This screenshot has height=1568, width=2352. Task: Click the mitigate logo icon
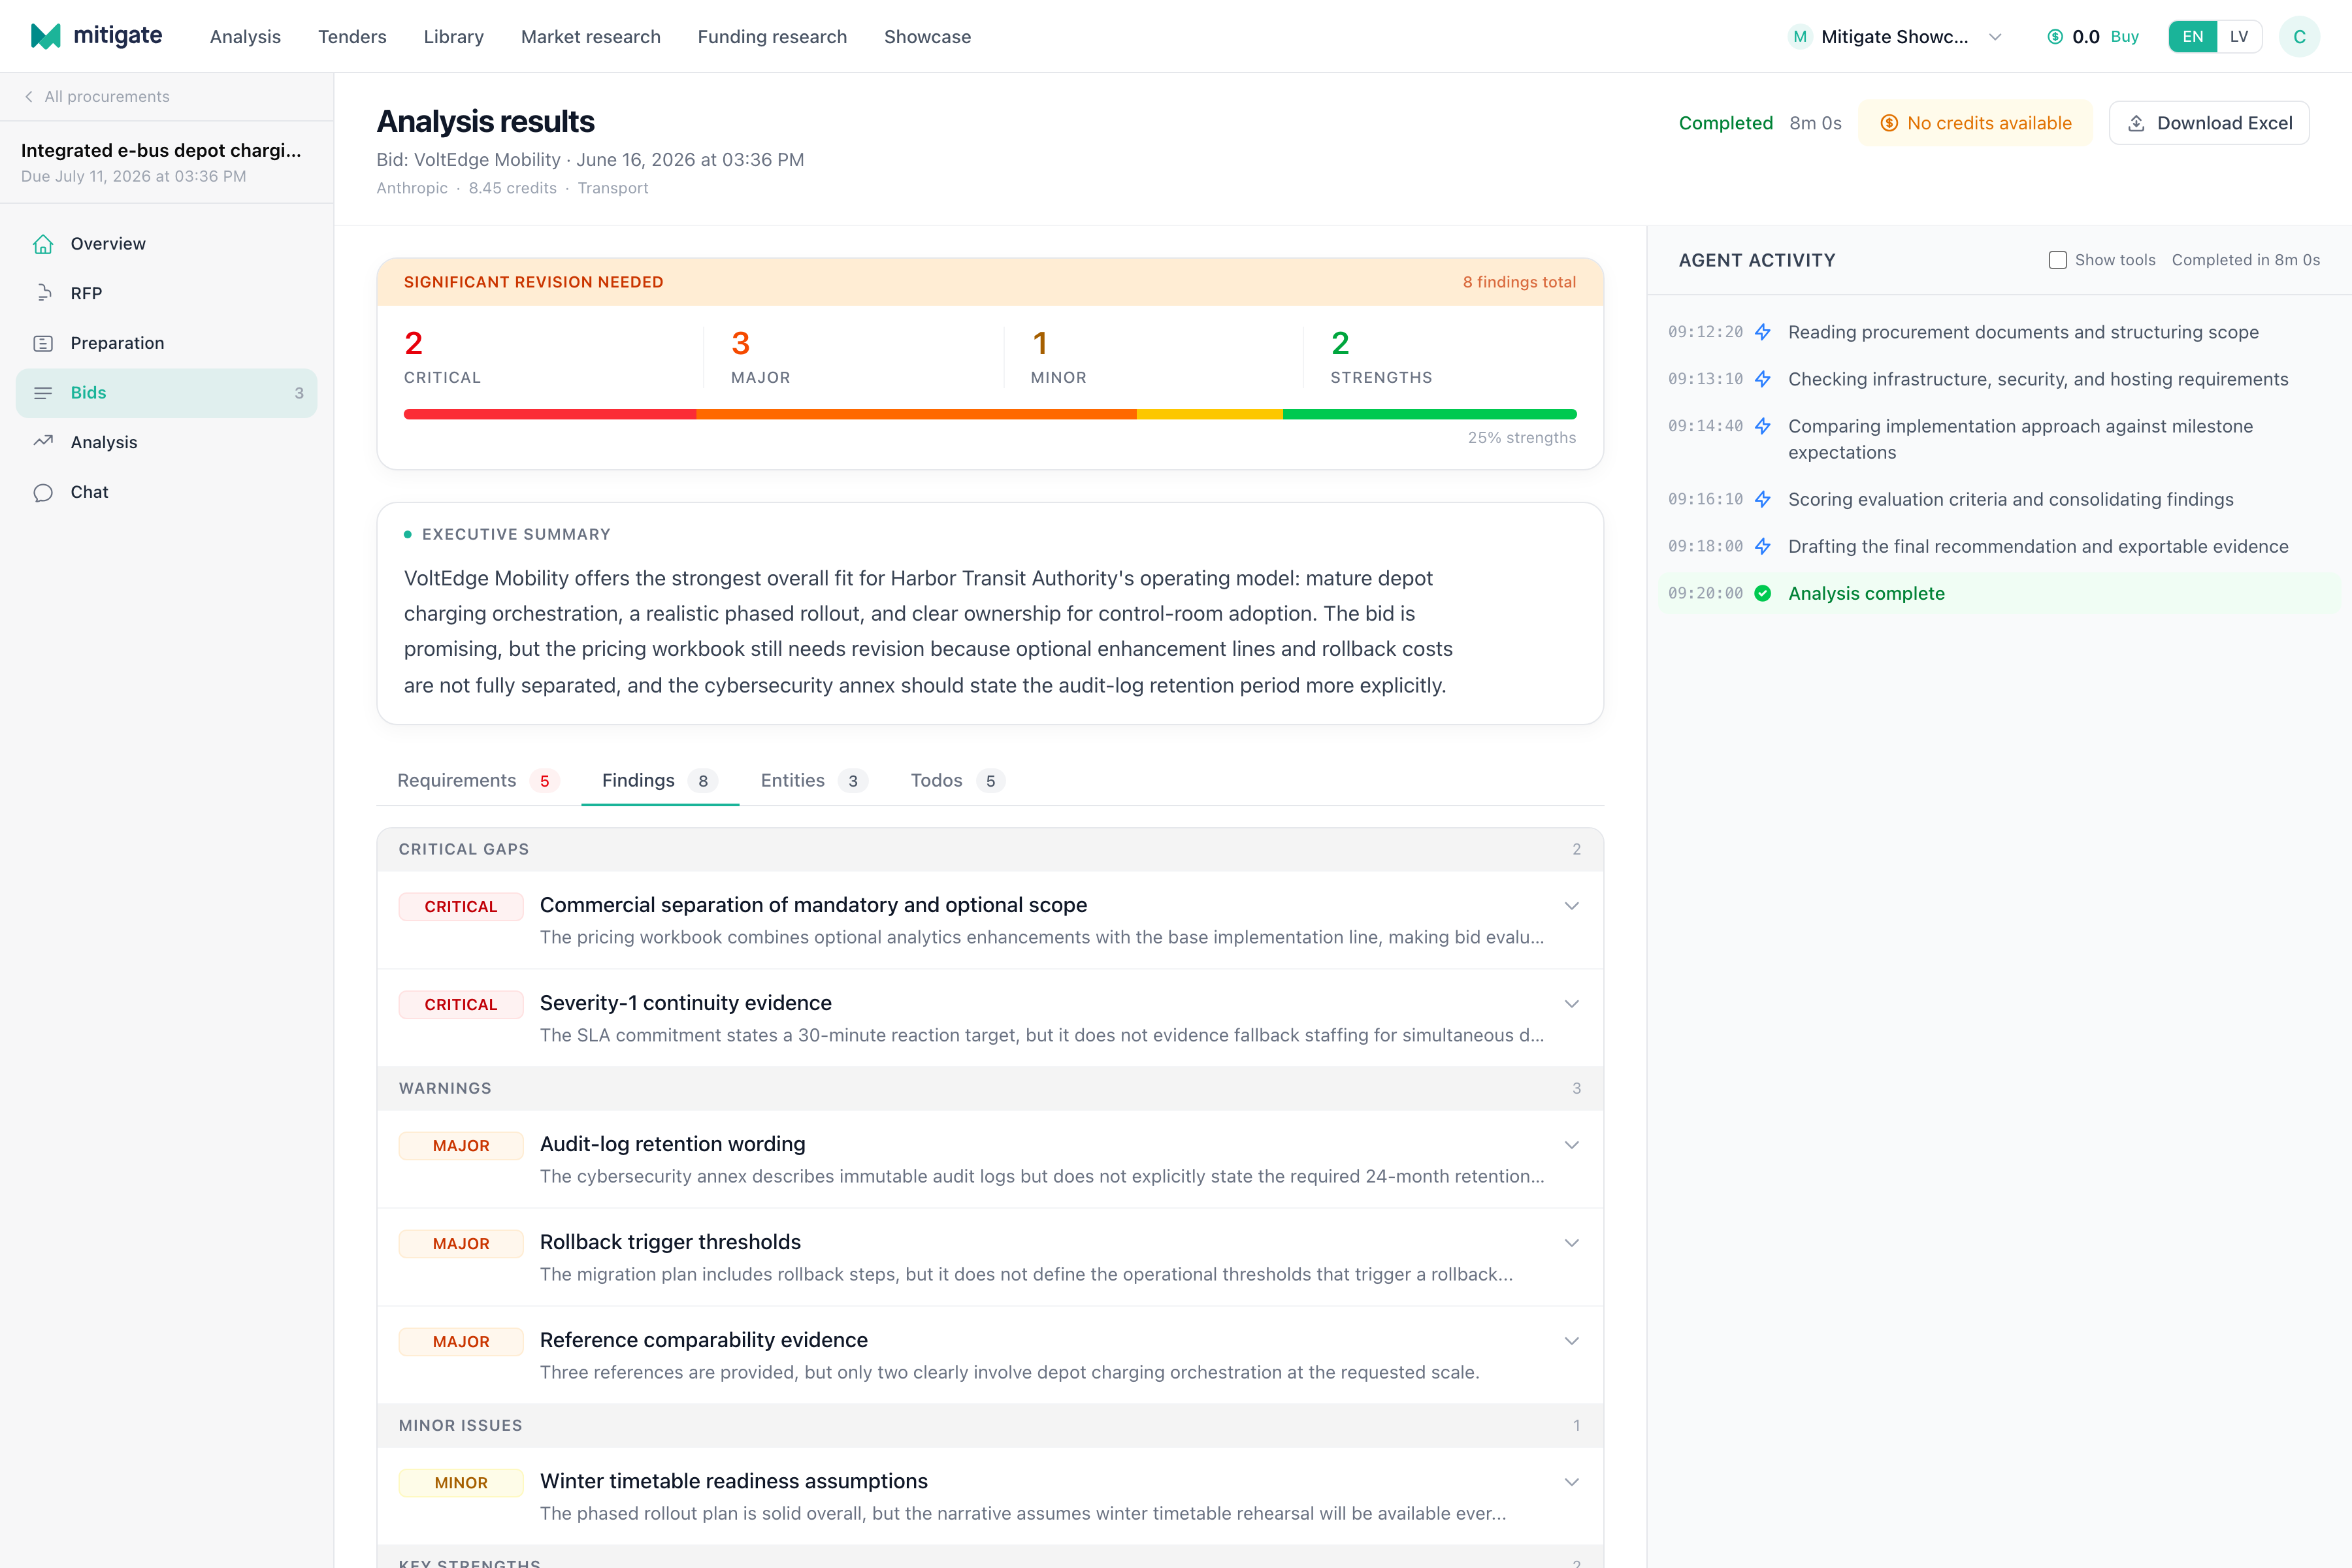(x=45, y=36)
